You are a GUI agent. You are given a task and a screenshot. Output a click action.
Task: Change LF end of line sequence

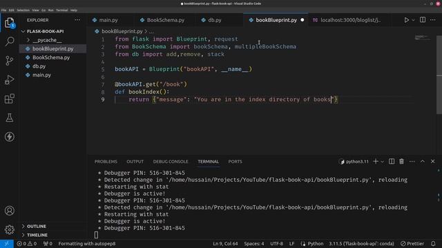pyautogui.click(x=291, y=243)
